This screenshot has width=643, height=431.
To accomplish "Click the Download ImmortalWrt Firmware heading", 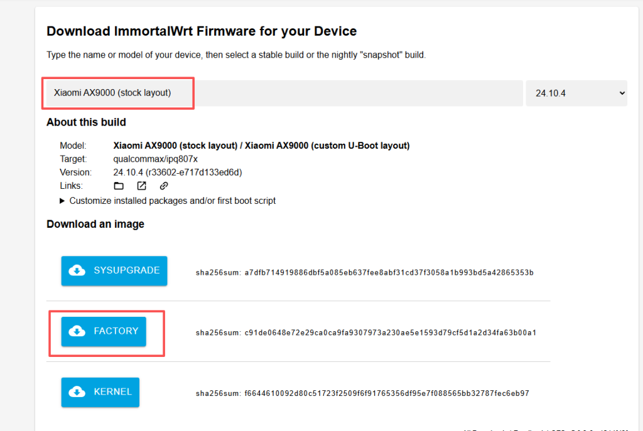I will click(x=202, y=31).
